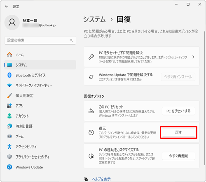Click 今すぐ再インストール button
Viewport: 206px width, 182px height.
pos(178,77)
